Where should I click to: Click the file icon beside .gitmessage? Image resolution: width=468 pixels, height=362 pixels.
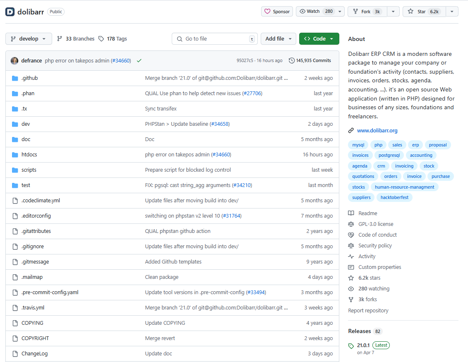(15, 262)
